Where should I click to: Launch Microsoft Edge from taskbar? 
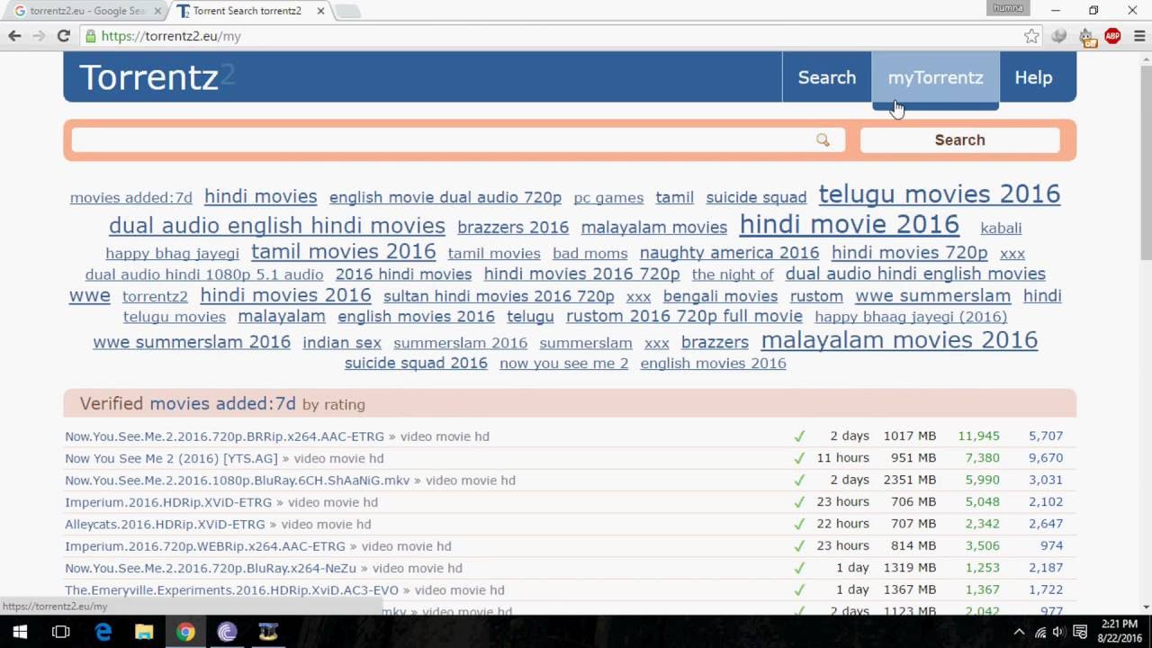point(103,632)
